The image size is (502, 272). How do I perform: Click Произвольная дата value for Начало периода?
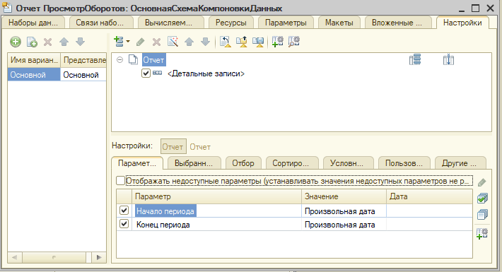[x=344, y=211]
